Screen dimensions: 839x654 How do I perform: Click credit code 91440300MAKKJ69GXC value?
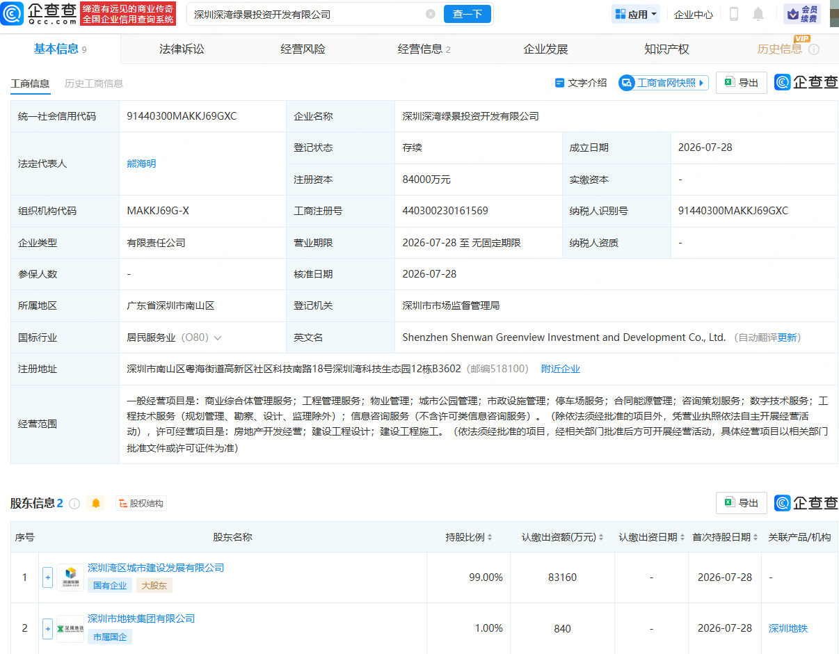(182, 116)
